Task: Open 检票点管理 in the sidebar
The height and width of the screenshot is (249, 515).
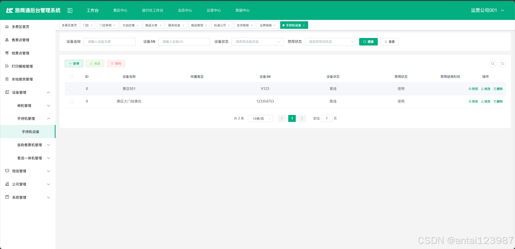Action: click(x=28, y=53)
